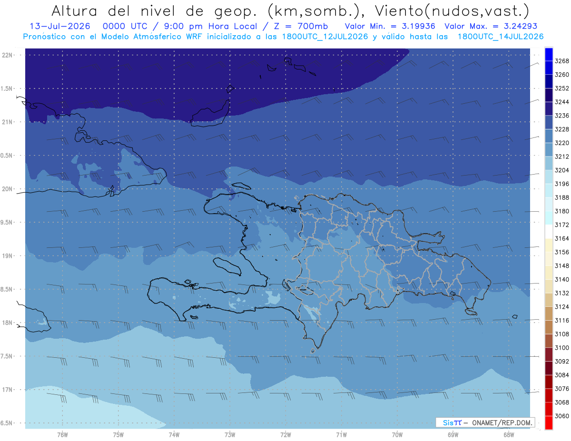Click the '18N' latitude label
Screen dimensions: 571x441
point(8,323)
